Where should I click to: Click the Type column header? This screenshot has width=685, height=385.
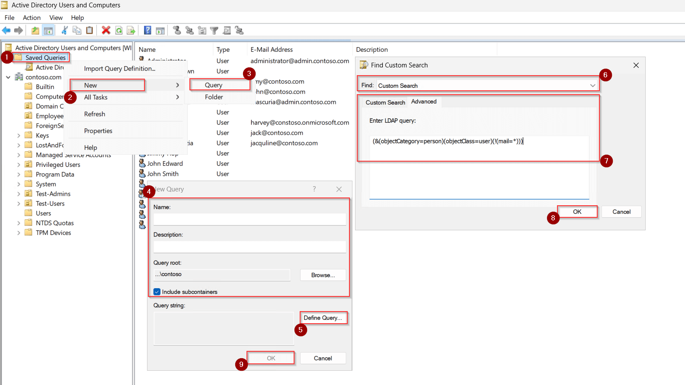tap(223, 50)
